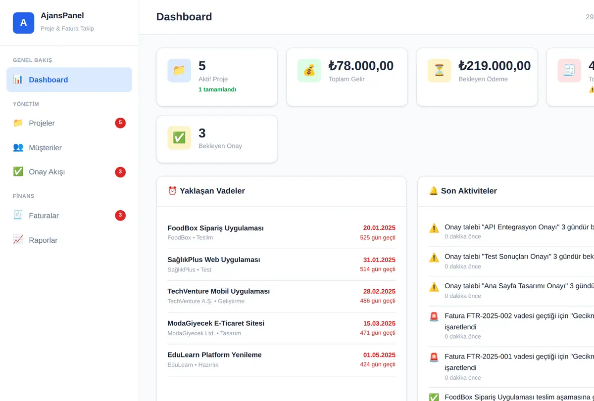This screenshot has height=401, width=594.
Task: Click the Projeler badge showing 5
Action: 120,123
